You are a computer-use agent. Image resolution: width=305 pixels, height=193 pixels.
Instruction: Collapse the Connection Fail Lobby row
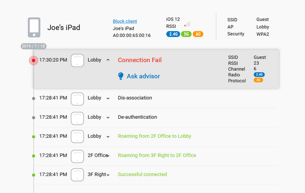click(x=108, y=60)
